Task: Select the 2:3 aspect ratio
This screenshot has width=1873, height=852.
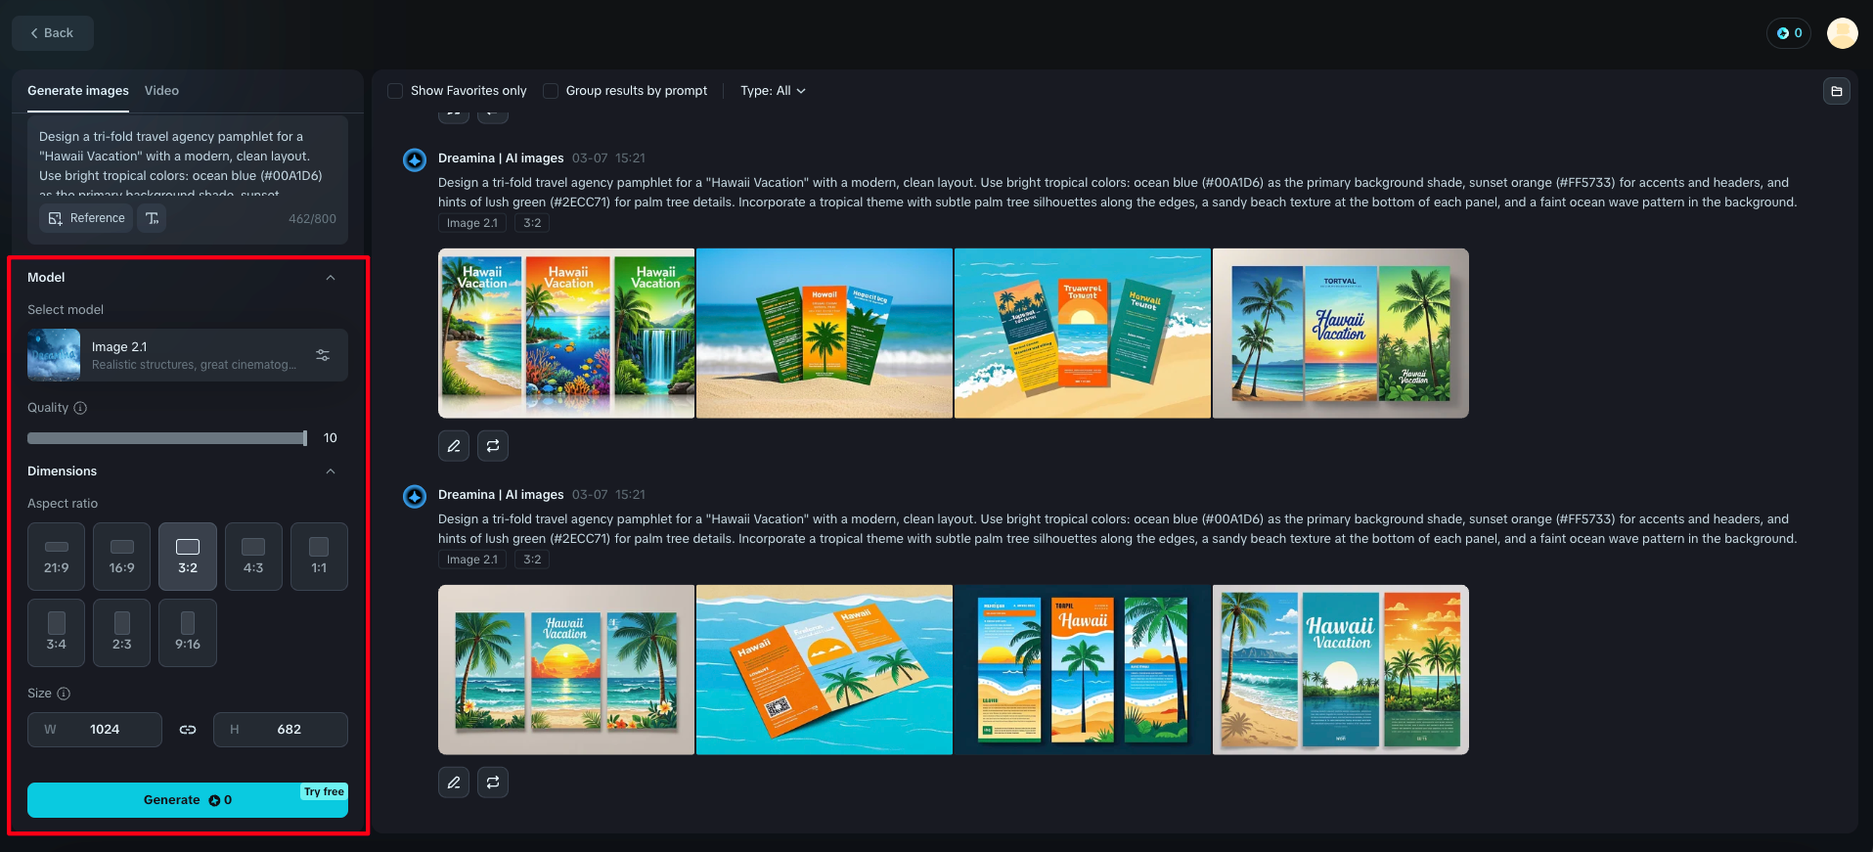Action: point(122,633)
